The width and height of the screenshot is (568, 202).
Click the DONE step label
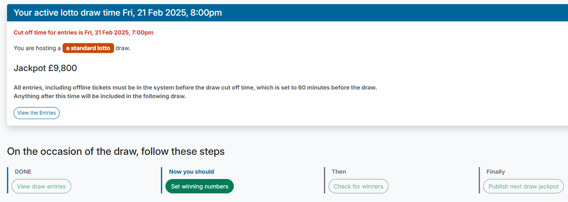coord(23,172)
